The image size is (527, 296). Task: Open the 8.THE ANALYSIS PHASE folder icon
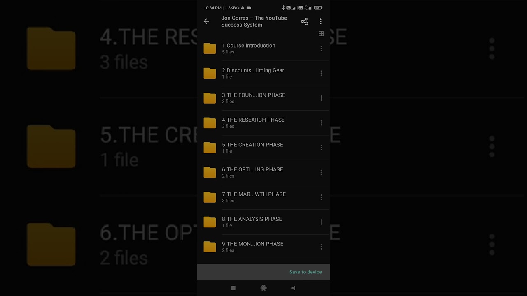[210, 222]
